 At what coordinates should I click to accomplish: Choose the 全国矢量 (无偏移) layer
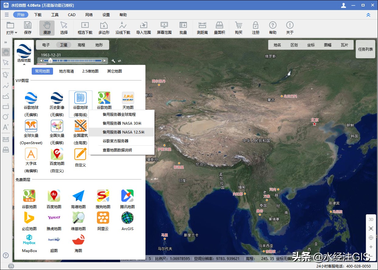[x=57, y=126]
